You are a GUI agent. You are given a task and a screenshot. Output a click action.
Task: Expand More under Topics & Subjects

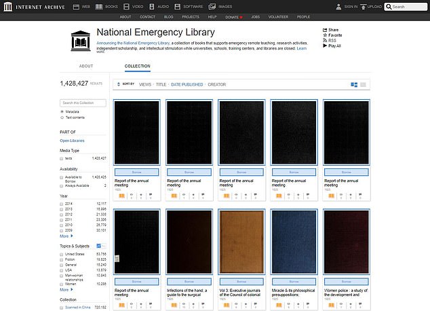pyautogui.click(x=66, y=289)
